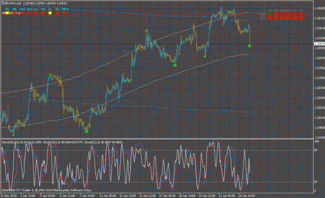Click the EURCHFm,H1 chart title text
The height and width of the screenshot is (198, 325).
11,3
